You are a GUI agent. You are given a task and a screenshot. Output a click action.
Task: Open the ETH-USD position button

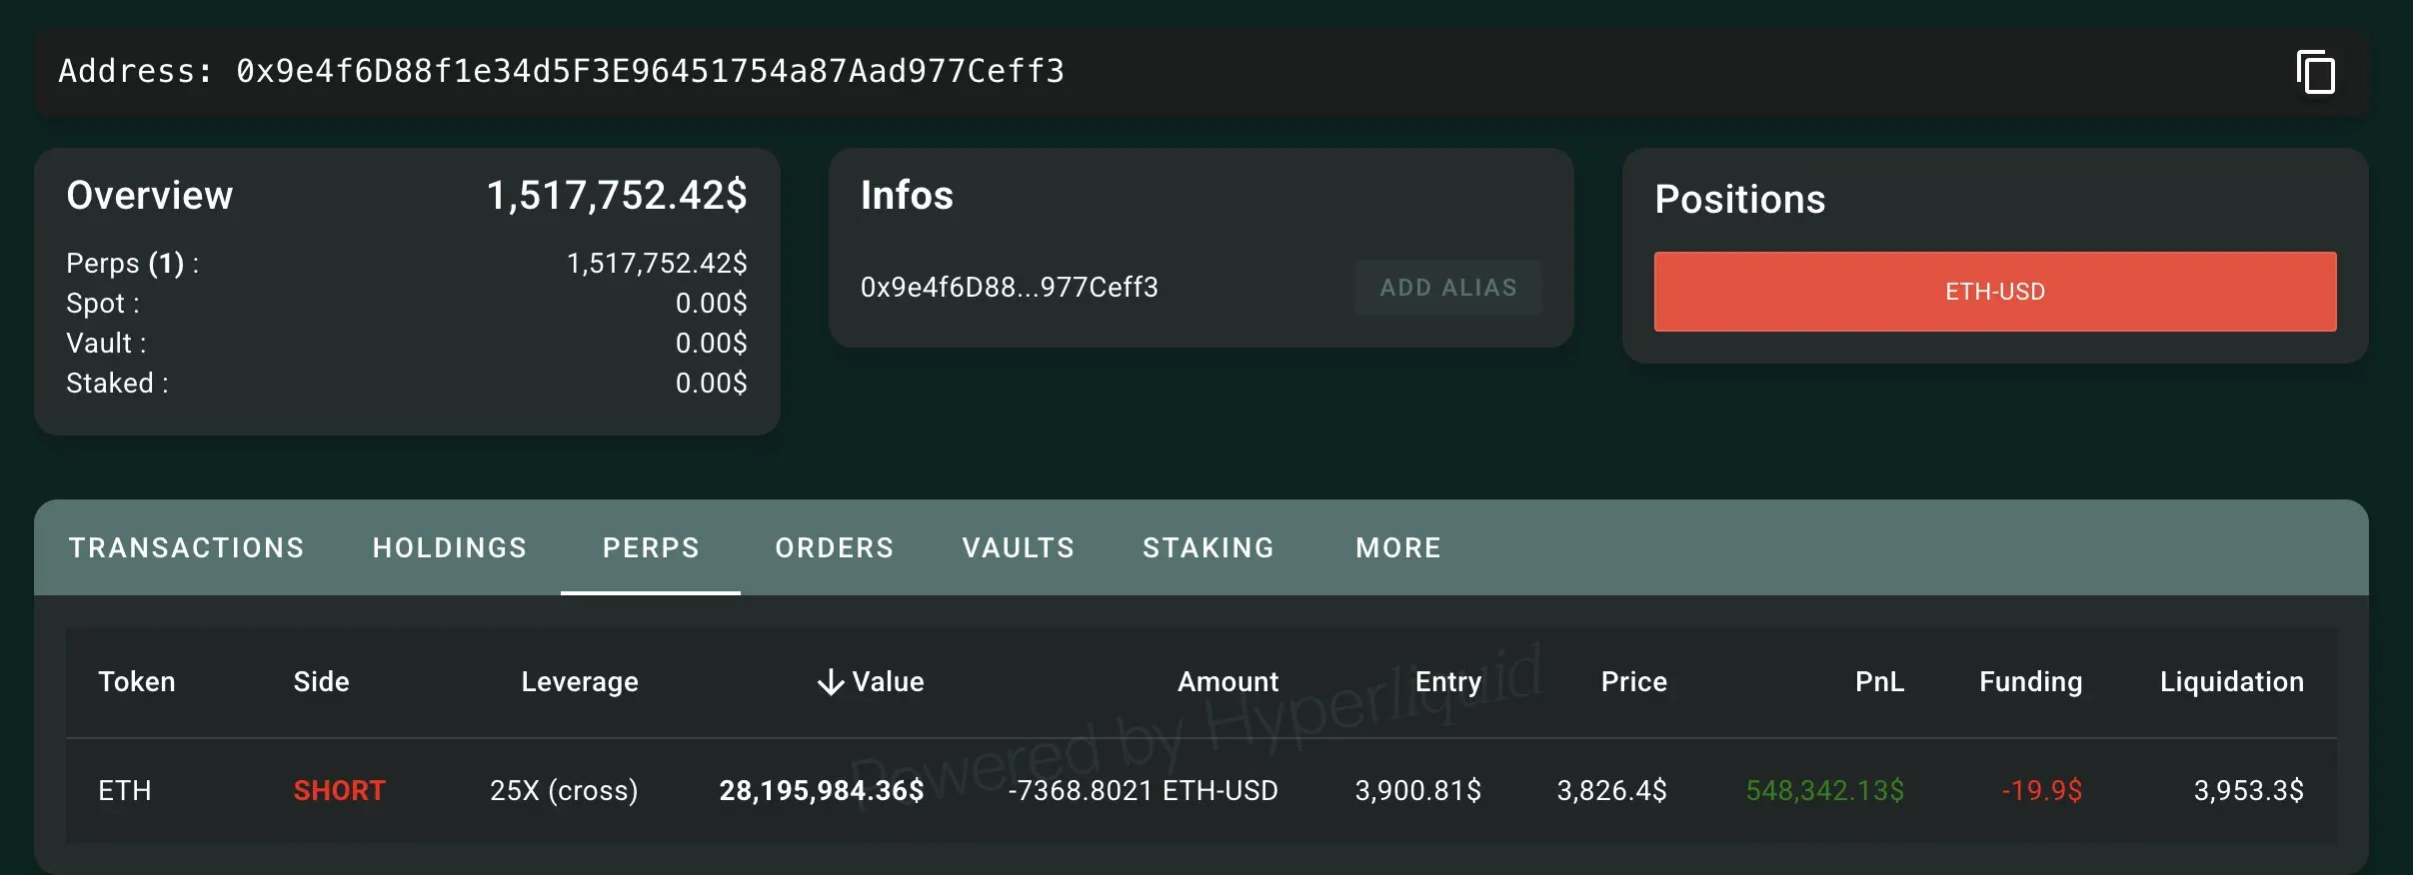click(x=1995, y=292)
